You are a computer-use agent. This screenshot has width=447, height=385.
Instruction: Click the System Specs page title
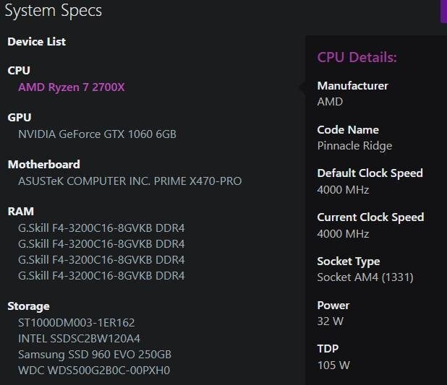(53, 11)
